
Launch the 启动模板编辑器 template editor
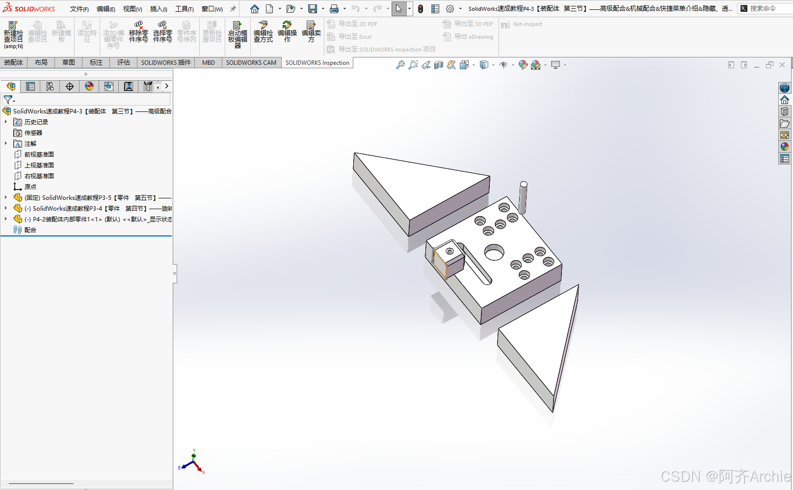pyautogui.click(x=238, y=34)
